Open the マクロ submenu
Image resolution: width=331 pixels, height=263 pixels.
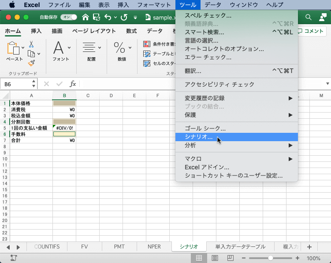pyautogui.click(x=236, y=159)
